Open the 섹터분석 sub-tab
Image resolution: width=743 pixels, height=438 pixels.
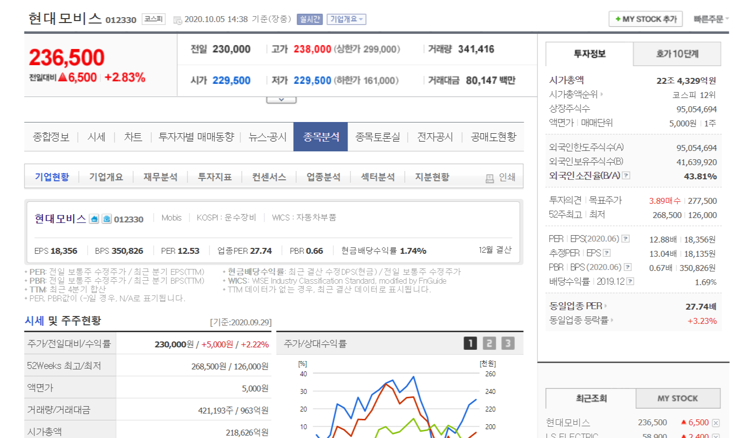pos(377,177)
